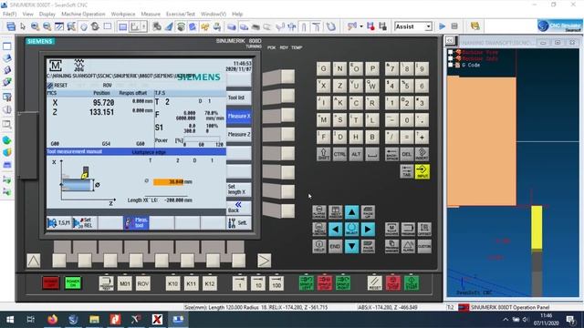Click the red emergency power off button
Screen dimensions: 584x328
(51, 283)
